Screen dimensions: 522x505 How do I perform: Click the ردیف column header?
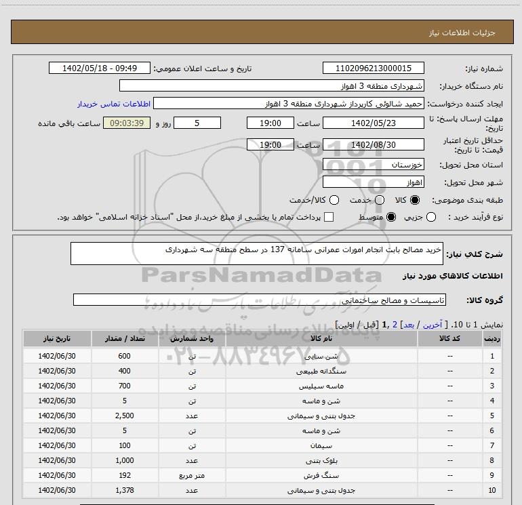click(491, 338)
